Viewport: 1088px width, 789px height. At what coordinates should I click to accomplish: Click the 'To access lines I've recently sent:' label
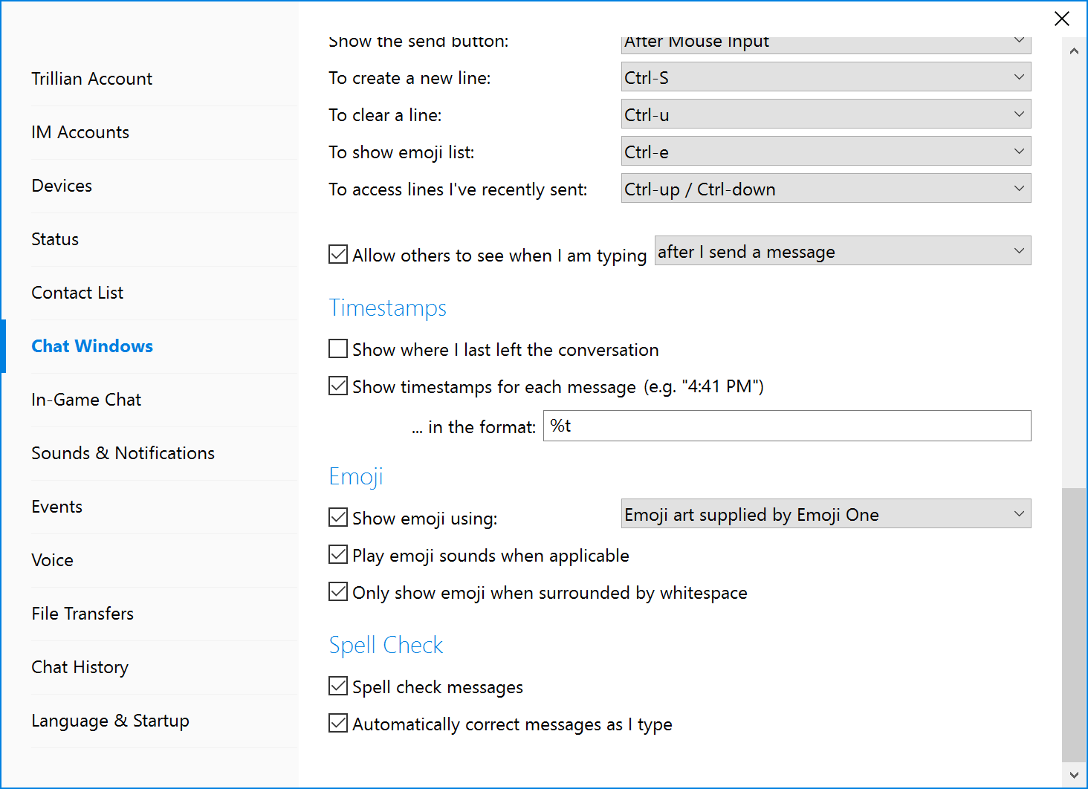(458, 189)
